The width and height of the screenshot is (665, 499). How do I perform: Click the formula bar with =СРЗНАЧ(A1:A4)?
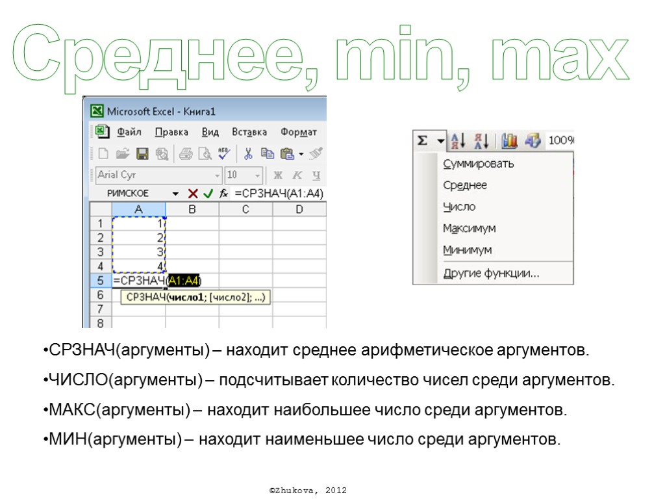click(x=279, y=194)
